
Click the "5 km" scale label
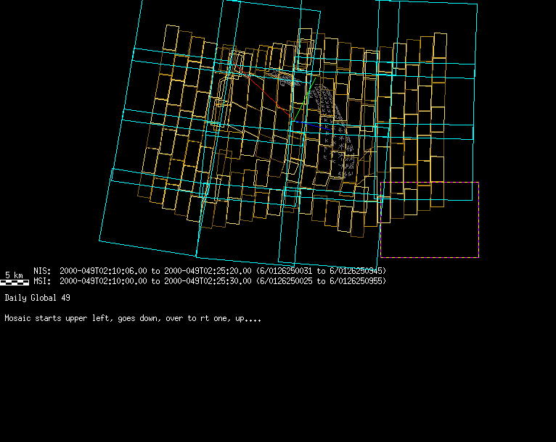[14, 275]
